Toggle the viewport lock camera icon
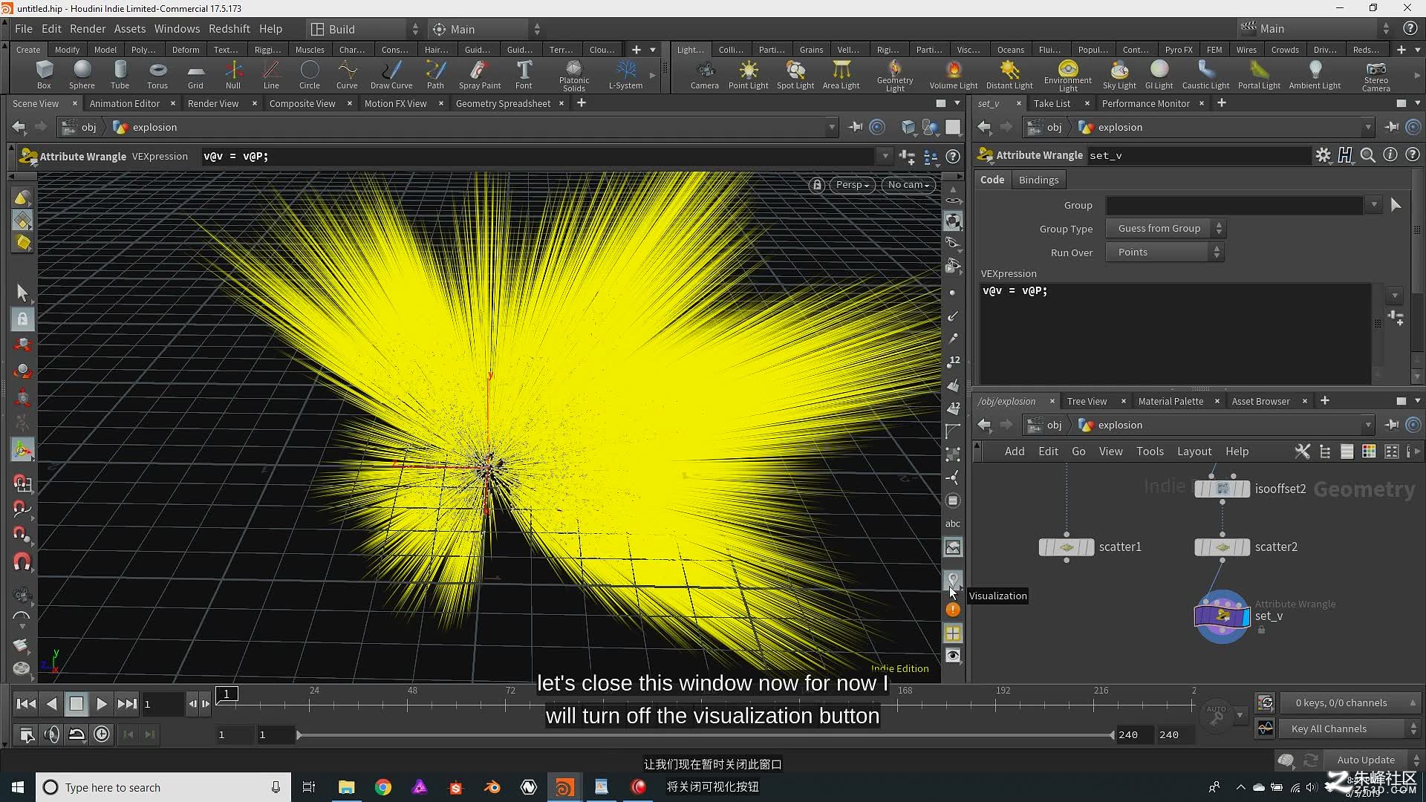Image resolution: width=1426 pixels, height=802 pixels. 817,185
